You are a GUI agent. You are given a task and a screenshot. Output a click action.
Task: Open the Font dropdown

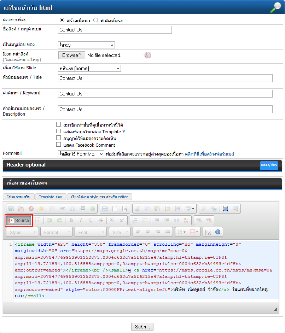[91, 232]
